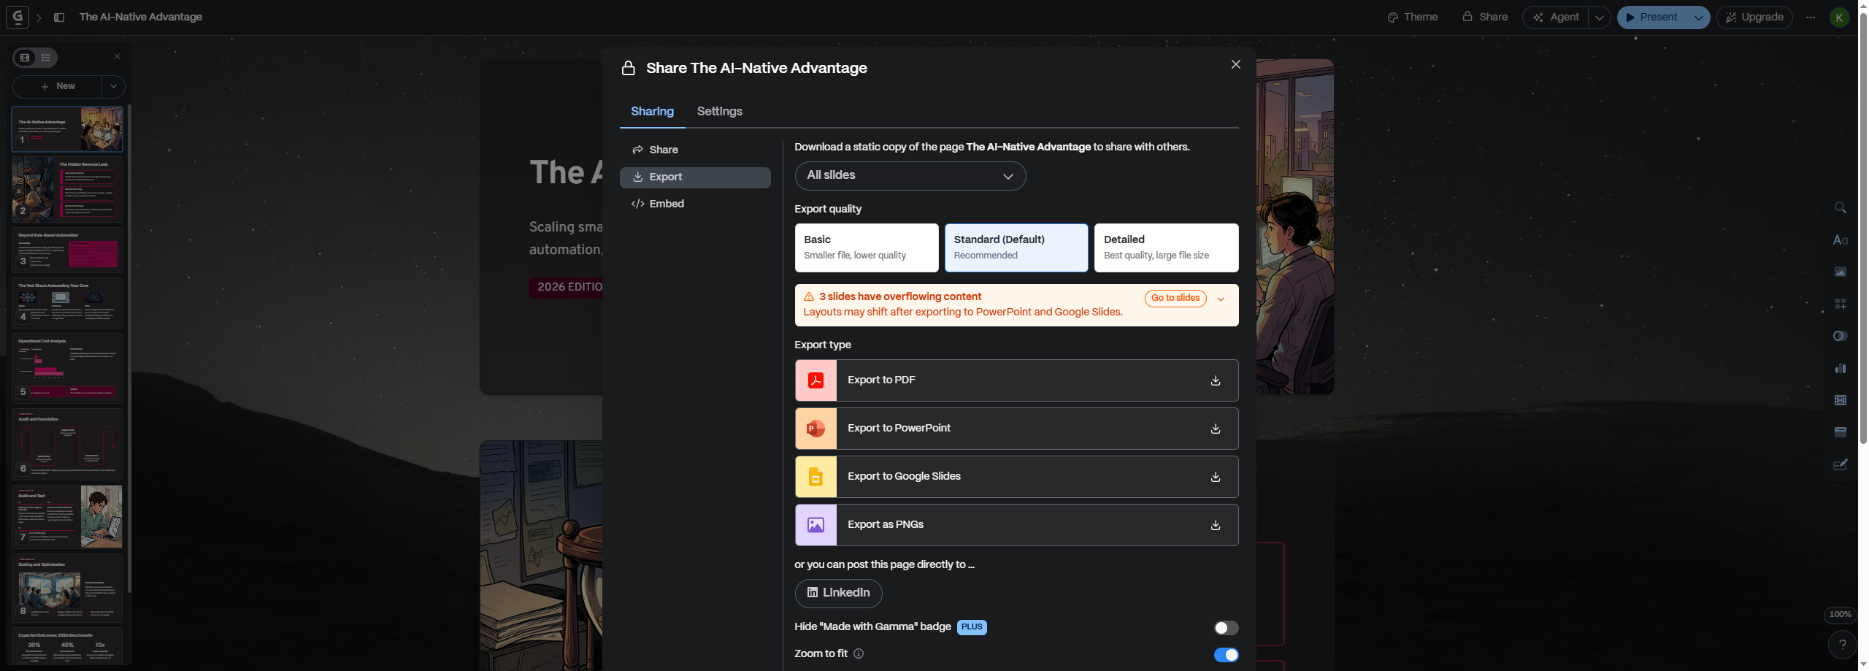1869x671 pixels.
Task: Open the embed card icon in toolbar
Action: 1841,432
